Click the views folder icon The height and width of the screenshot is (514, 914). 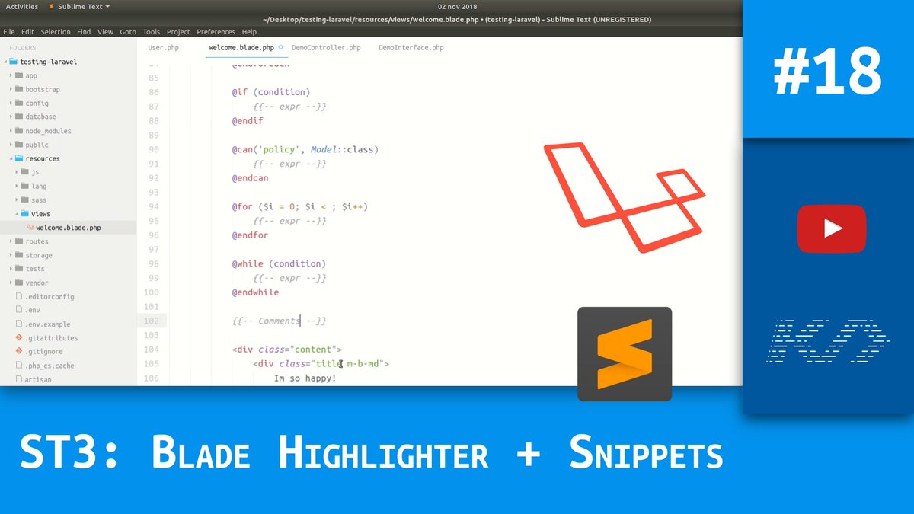[x=24, y=214]
